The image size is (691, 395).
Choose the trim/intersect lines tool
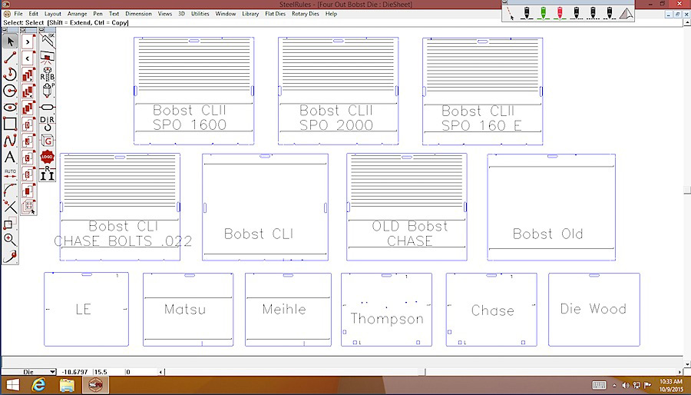coord(10,207)
